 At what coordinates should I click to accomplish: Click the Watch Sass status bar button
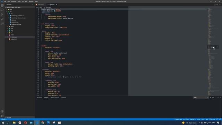coord(178,119)
